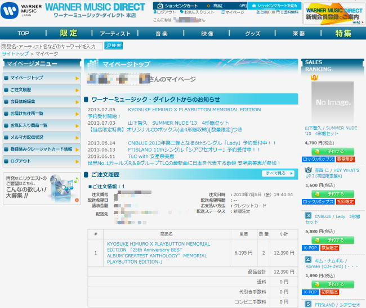
Task: Follow the サイトトップ breadcrumb link
Action: point(15,54)
